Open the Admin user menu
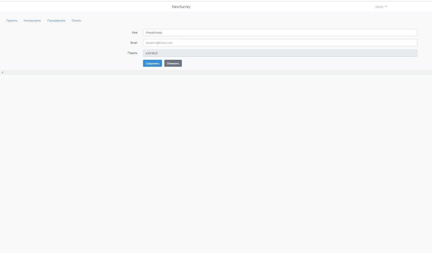 point(379,7)
